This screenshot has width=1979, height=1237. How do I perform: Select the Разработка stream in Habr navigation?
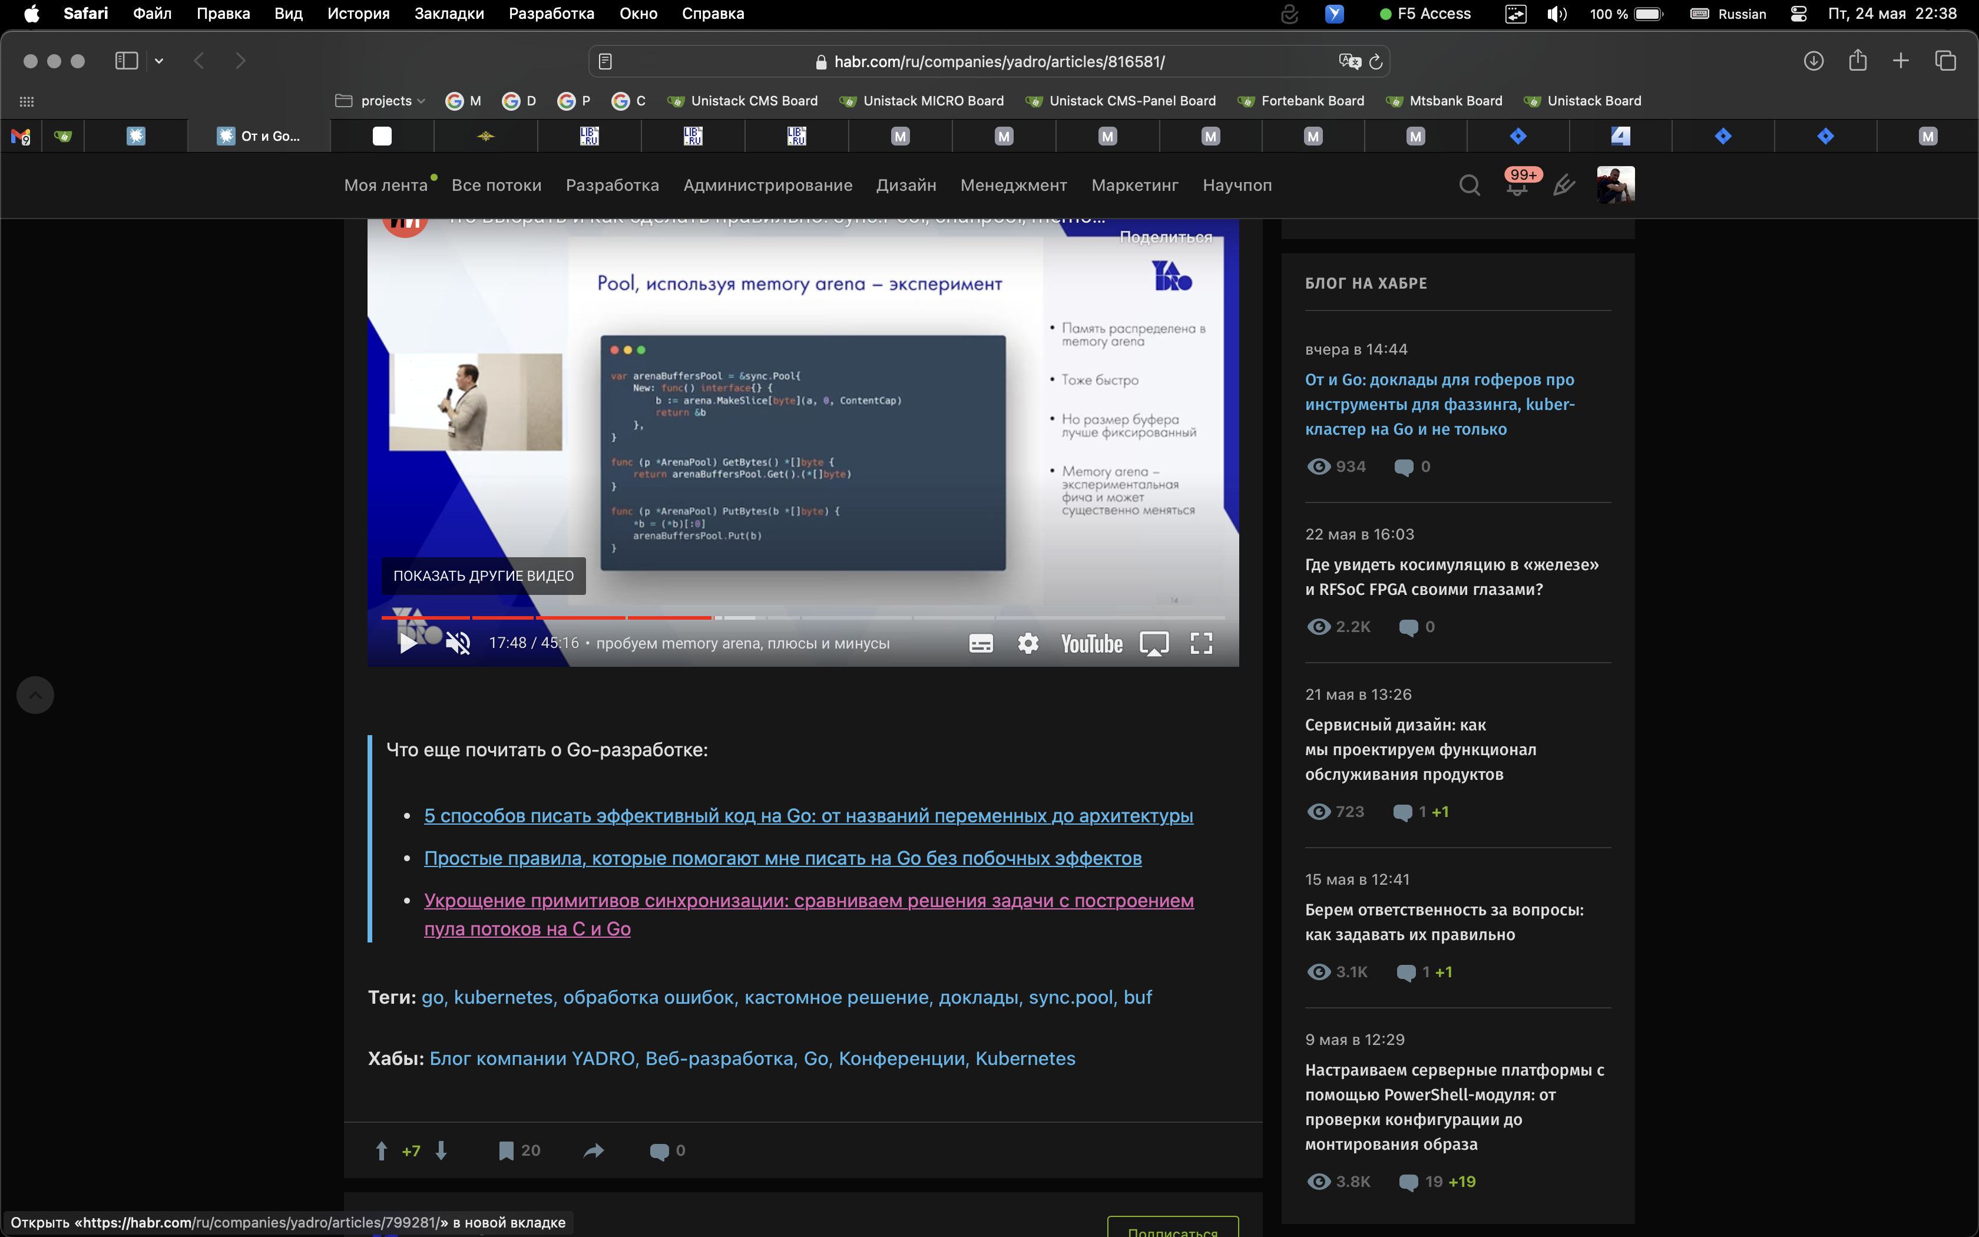(612, 185)
